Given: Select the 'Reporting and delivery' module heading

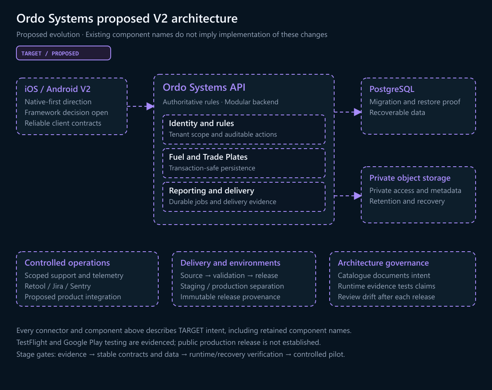Looking at the screenshot, I should tap(212, 190).
